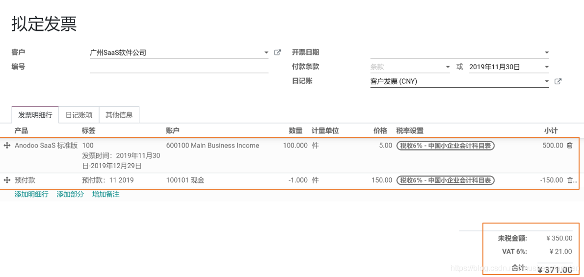Remove 税收6% tag on Anodoo SaaS row
Screen dimensions: 584x277
point(446,146)
